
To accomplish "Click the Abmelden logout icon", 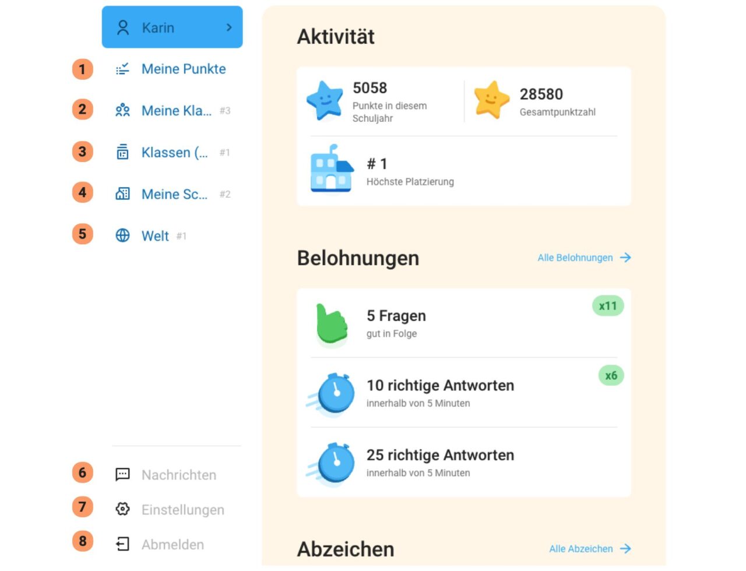I will tap(122, 544).
